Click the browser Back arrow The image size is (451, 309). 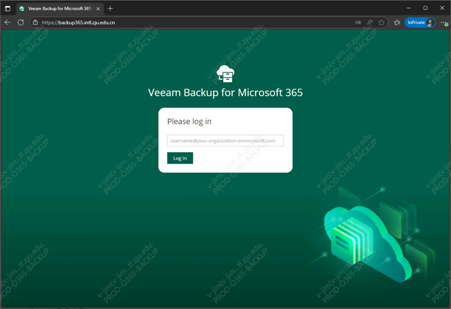7,23
